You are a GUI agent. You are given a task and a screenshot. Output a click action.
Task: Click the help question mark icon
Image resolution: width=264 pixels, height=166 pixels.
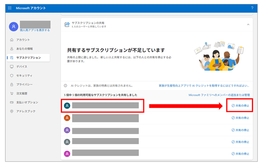click(x=252, y=8)
